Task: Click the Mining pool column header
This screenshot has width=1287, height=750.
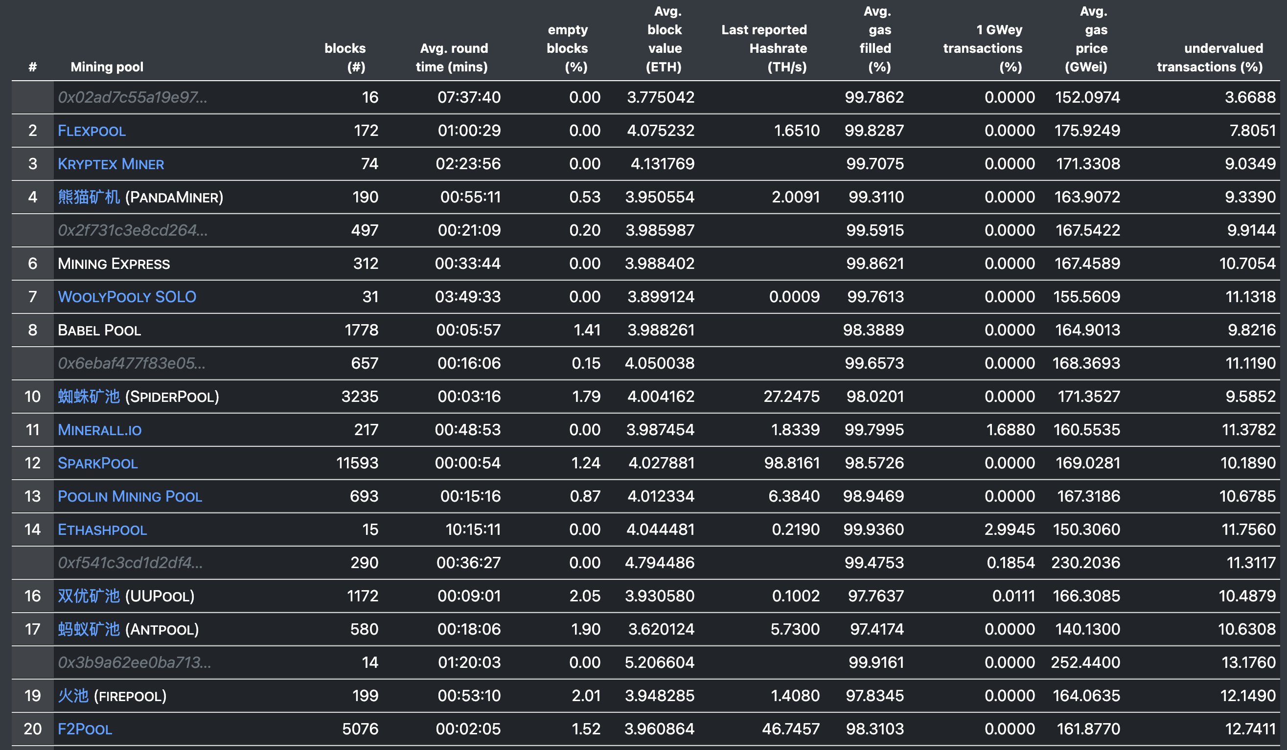Action: 107,67
